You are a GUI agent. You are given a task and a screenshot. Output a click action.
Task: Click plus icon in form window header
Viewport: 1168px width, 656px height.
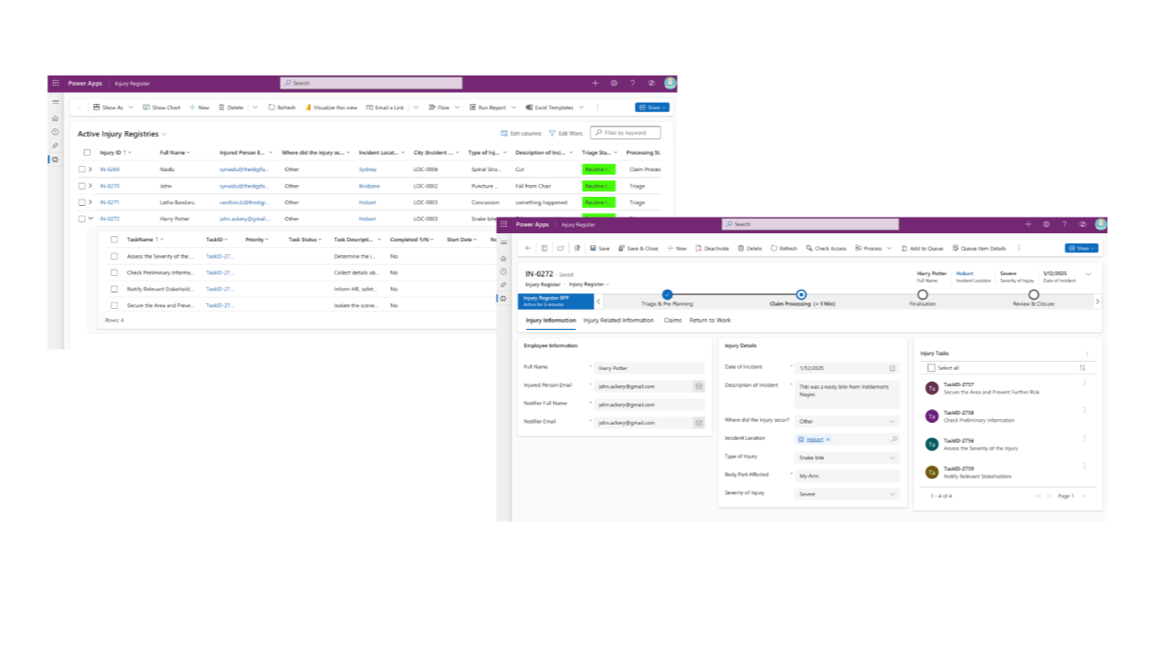point(1028,224)
